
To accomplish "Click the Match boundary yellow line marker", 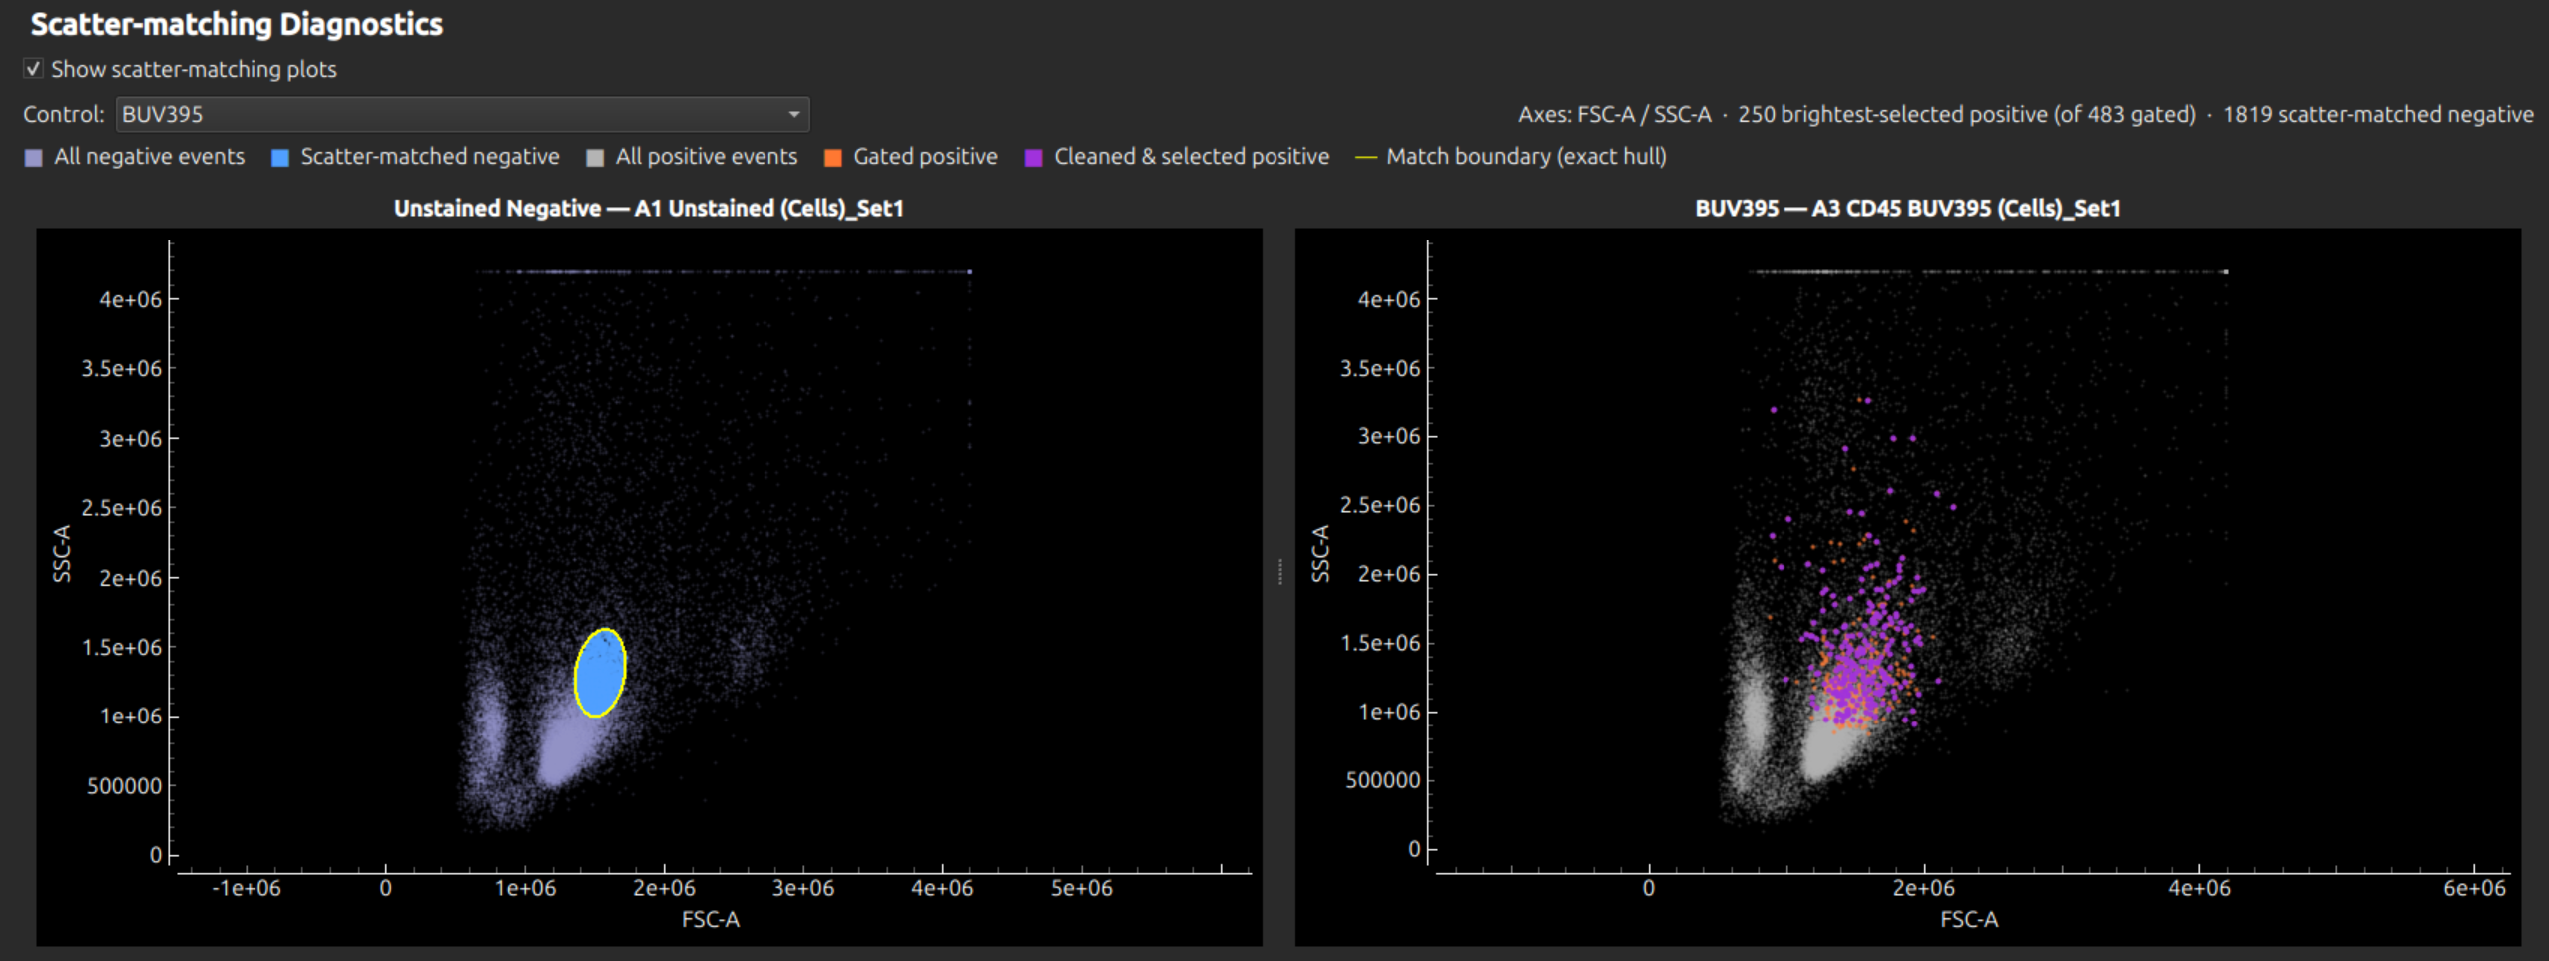I will [1366, 157].
